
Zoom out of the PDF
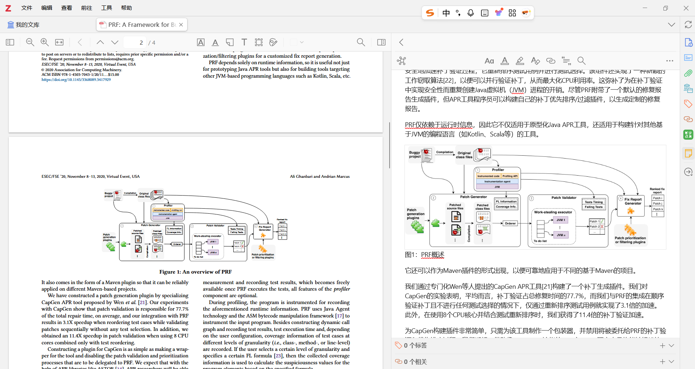coord(30,42)
